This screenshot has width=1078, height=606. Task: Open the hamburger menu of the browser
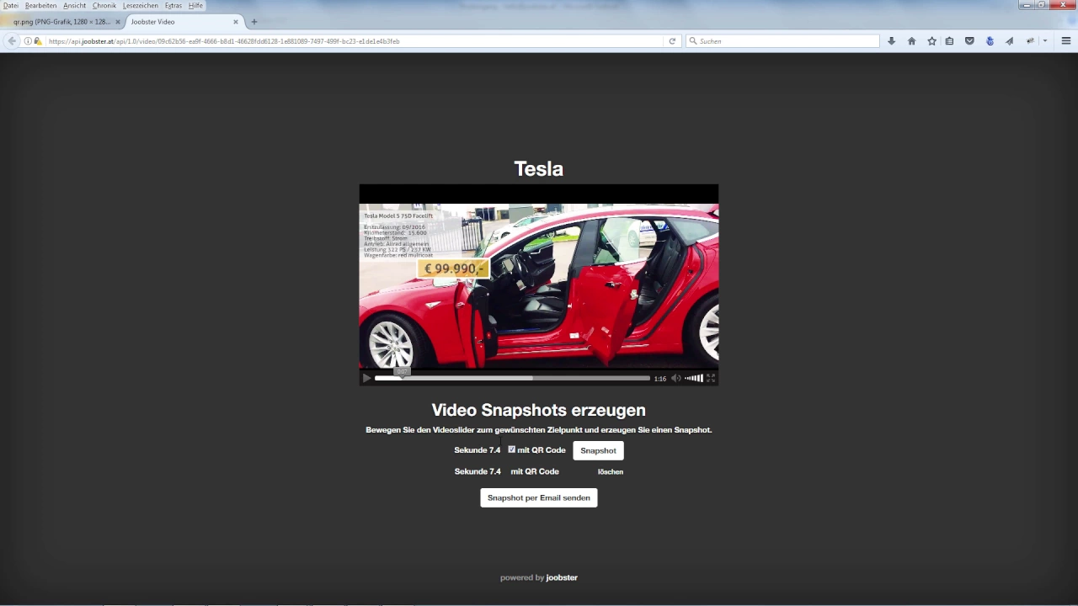pos(1065,41)
